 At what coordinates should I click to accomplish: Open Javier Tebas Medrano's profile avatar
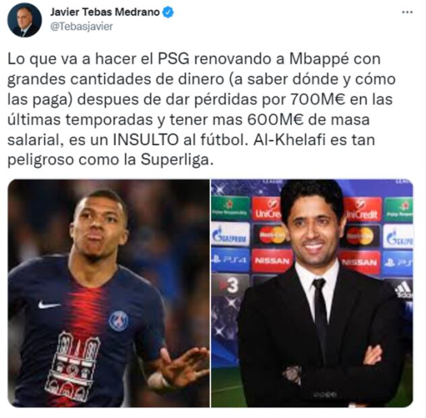pos(24,20)
